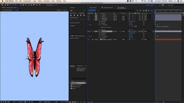Open the Animation menu
This screenshot has width=184, height=103.
tap(47, 1)
